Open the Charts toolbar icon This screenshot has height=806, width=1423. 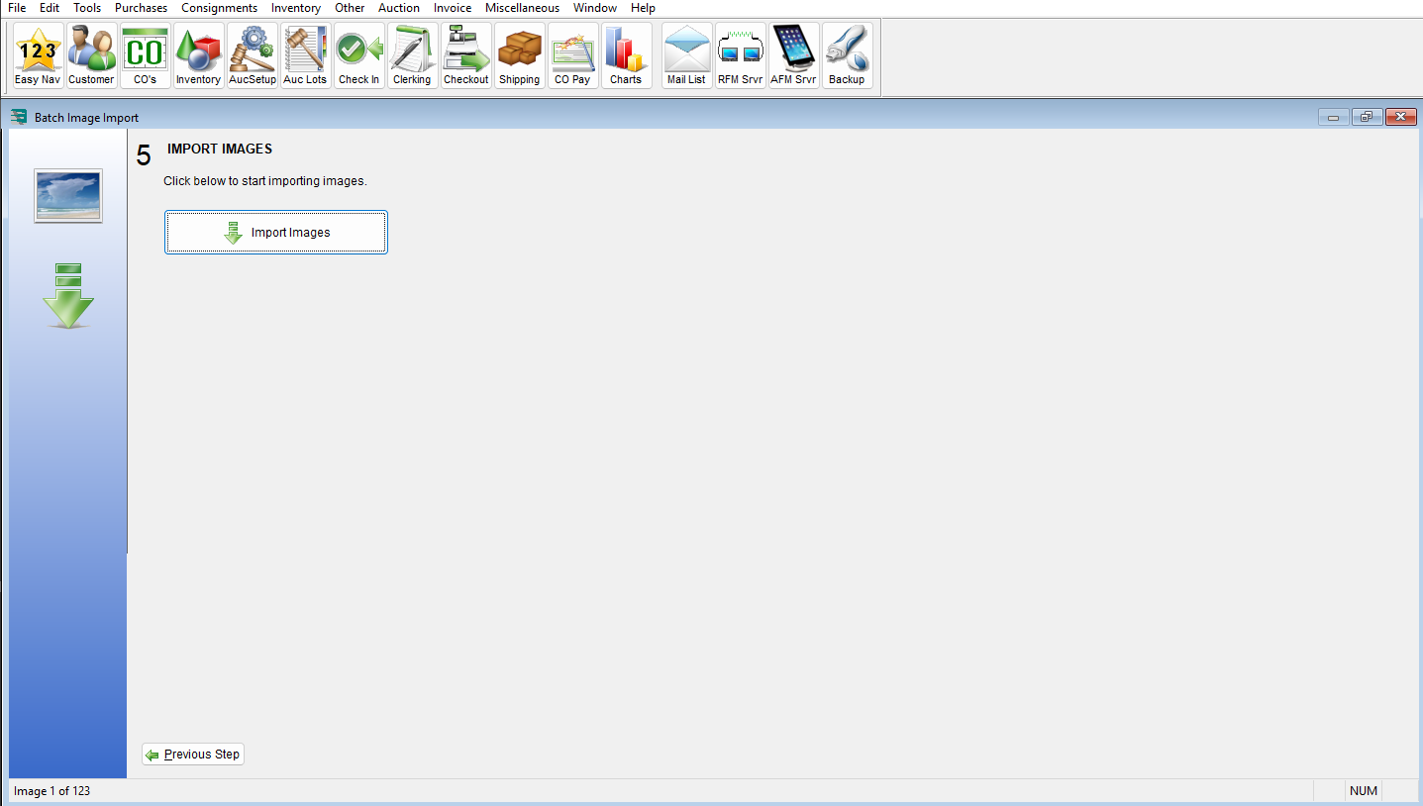pyautogui.click(x=626, y=55)
